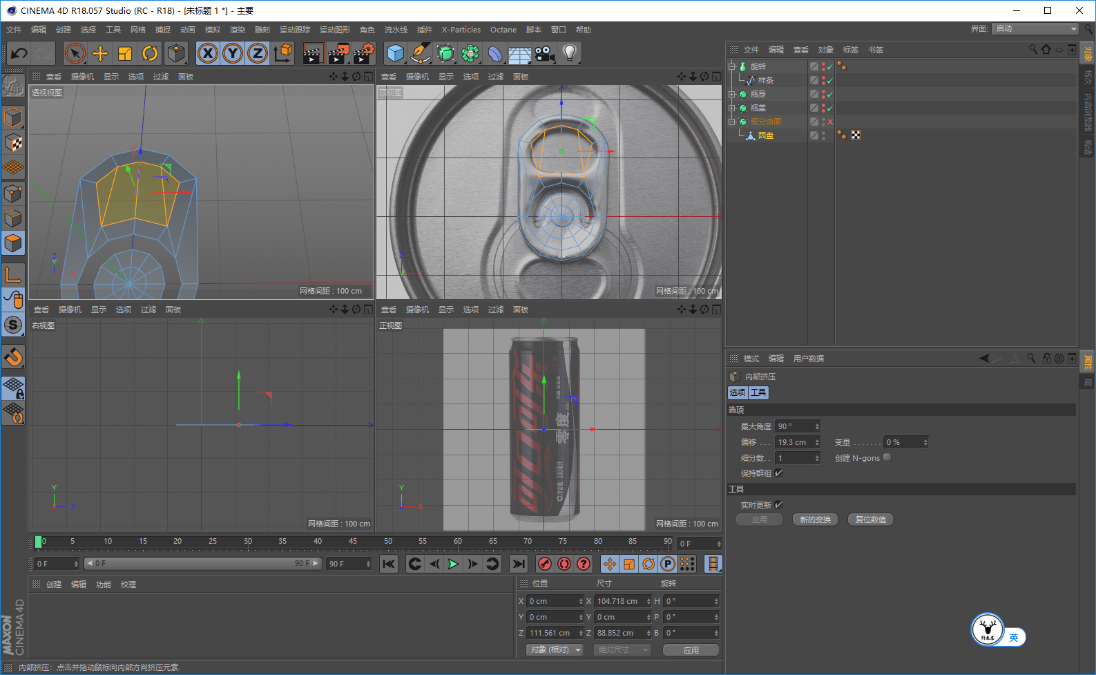Viewport: 1096px width, 675px height.
Task: Enable the 创建 N-gons checkbox
Action: [x=887, y=457]
